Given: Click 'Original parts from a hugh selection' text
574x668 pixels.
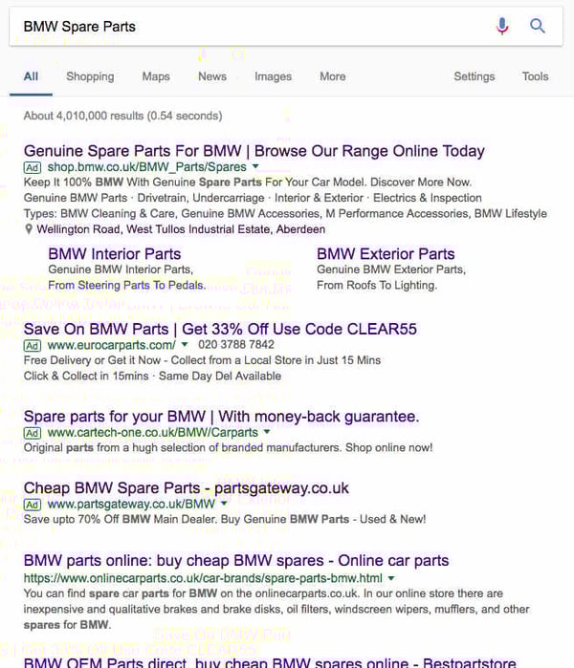Looking at the screenshot, I should coord(228,448).
